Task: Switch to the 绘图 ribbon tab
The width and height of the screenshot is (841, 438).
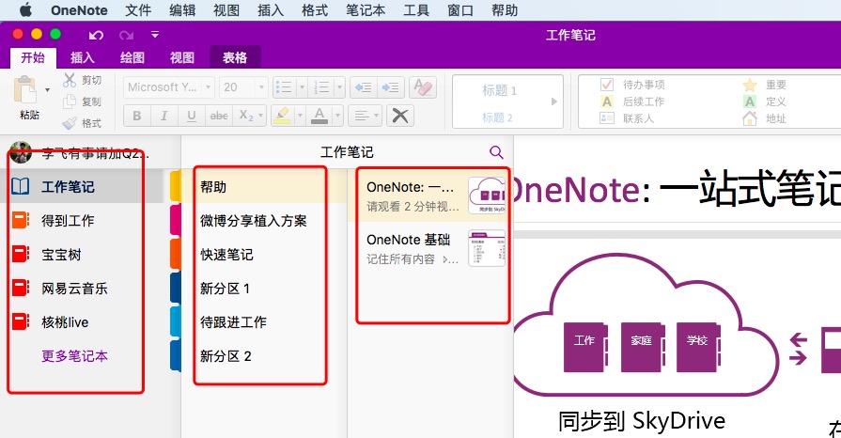Action: pos(132,57)
